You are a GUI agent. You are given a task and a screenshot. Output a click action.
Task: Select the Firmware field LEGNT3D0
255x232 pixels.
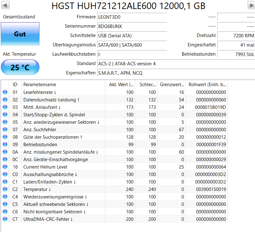point(132,17)
